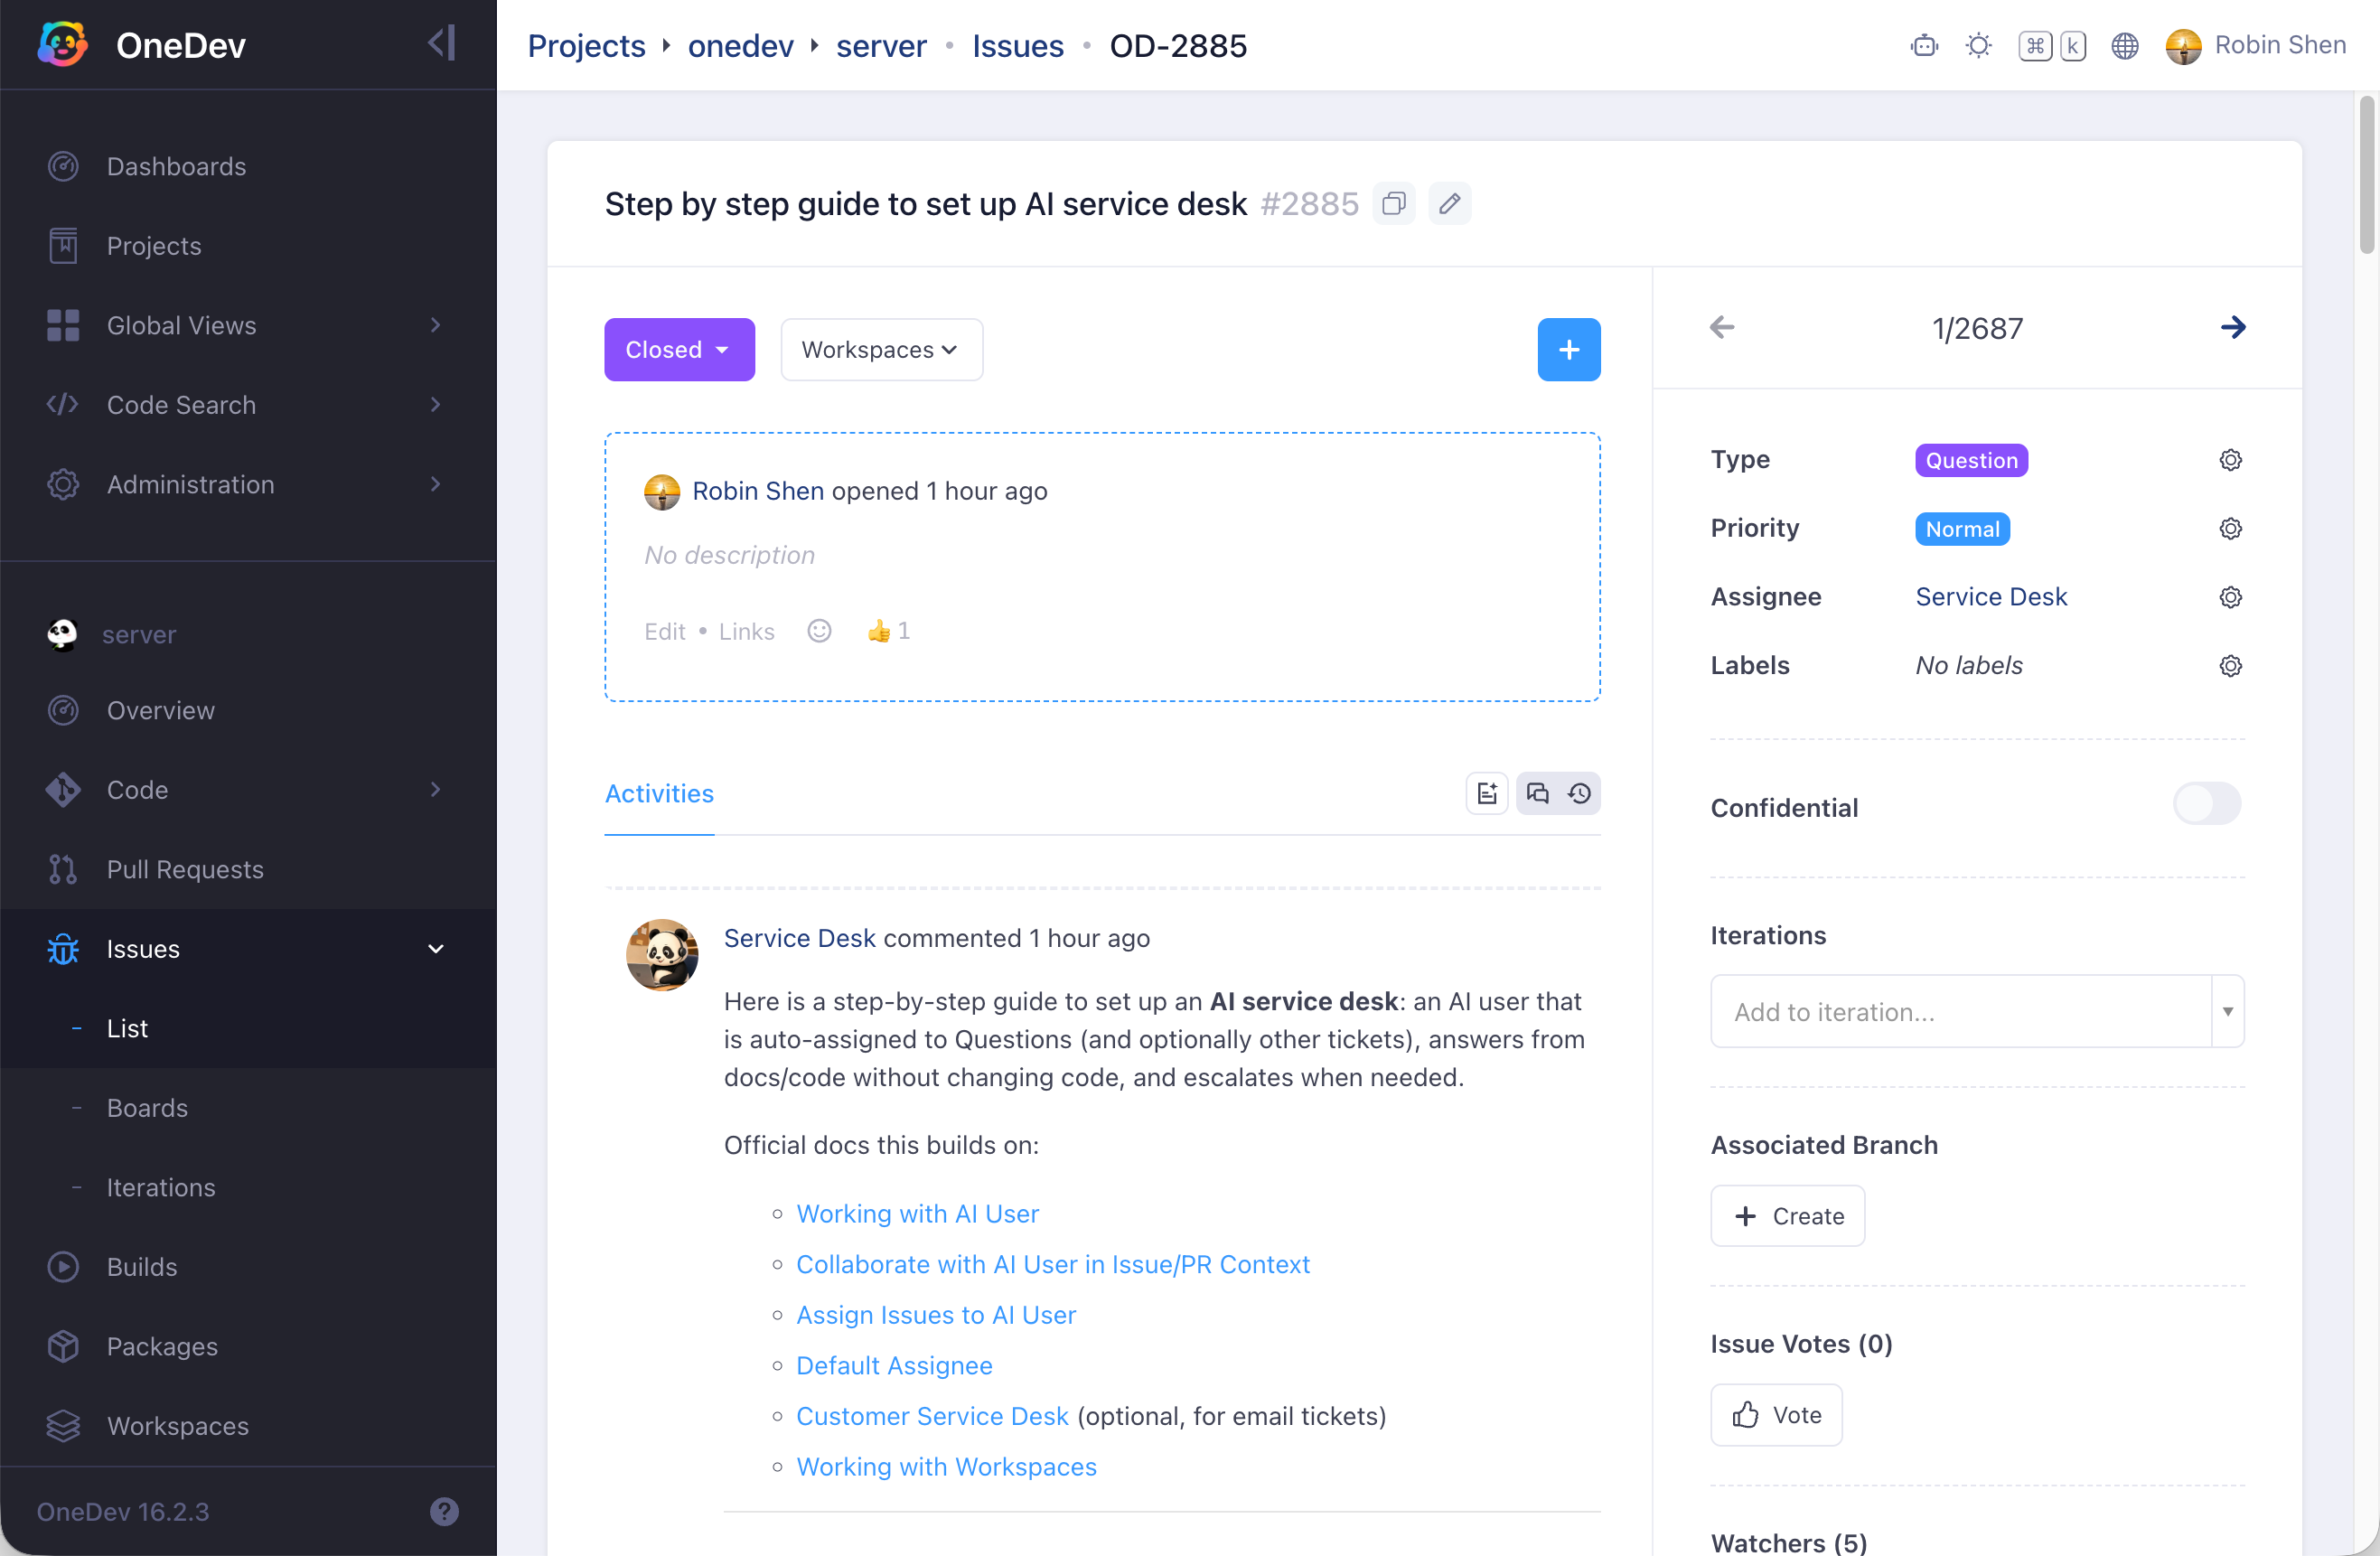Open Collaborate with AI User in Issue/PR Context
Viewport: 2380px width, 1556px height.
point(1052,1264)
